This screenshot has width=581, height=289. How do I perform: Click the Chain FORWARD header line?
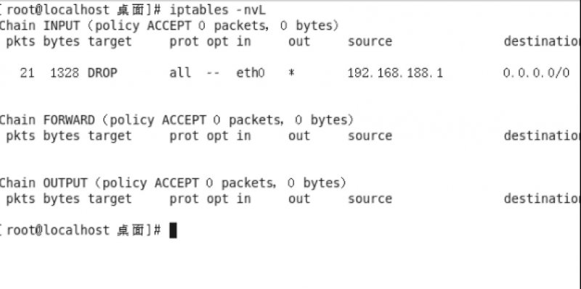click(x=176, y=120)
